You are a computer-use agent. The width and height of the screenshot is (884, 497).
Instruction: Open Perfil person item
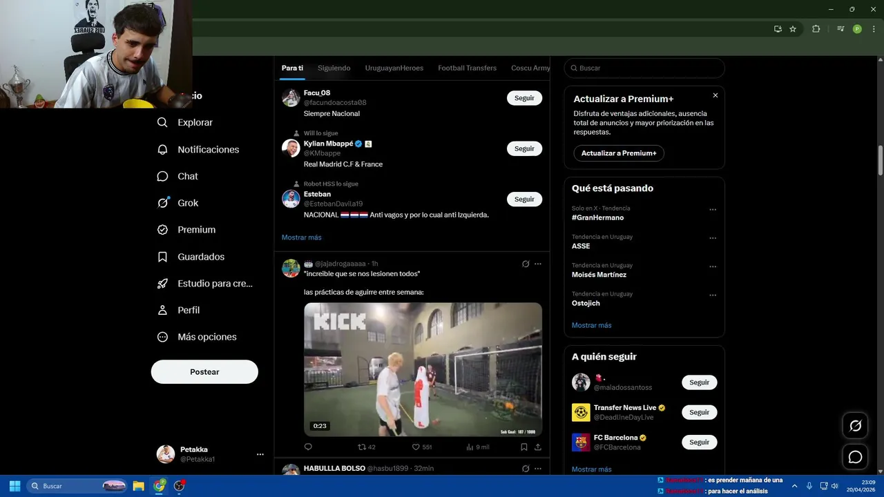[x=178, y=311]
